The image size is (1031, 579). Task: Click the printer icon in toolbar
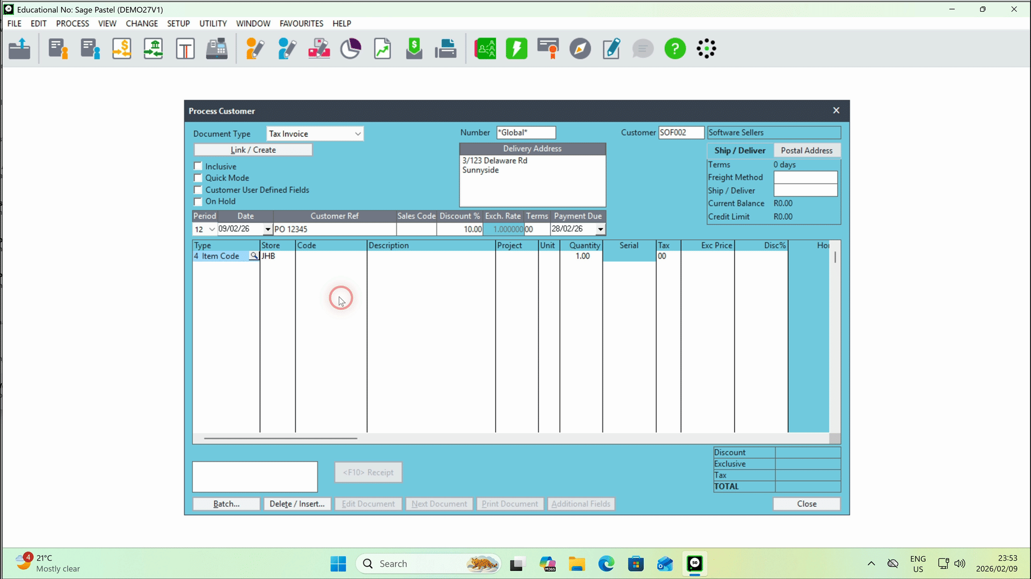tap(446, 49)
